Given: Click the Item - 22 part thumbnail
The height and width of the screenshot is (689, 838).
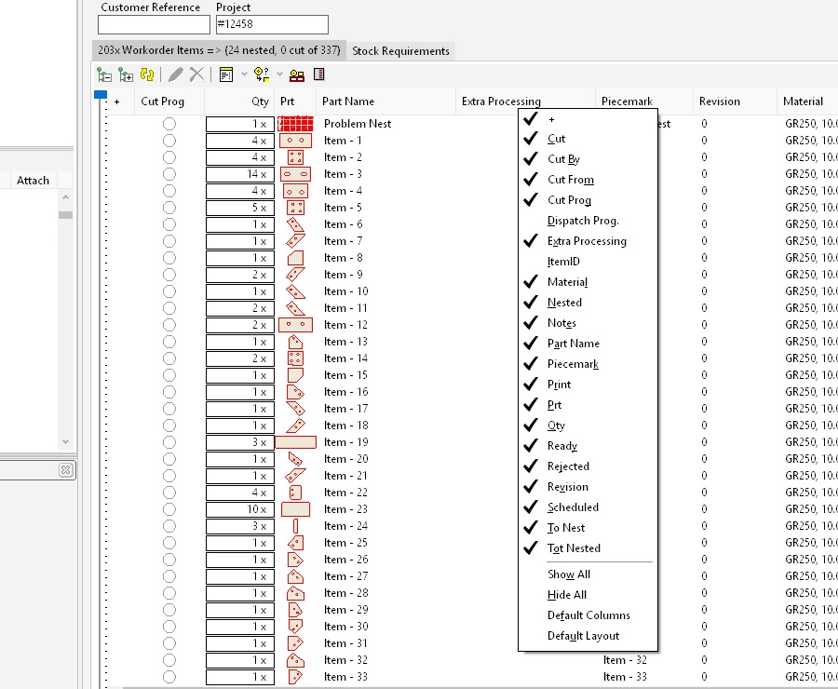Looking at the screenshot, I should (x=295, y=493).
